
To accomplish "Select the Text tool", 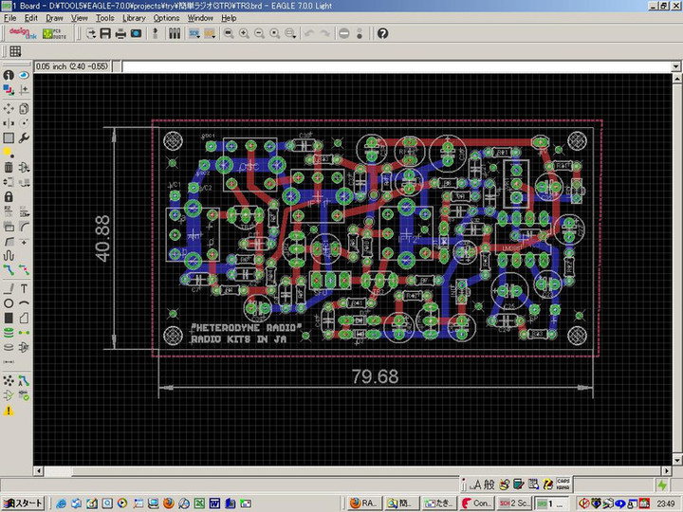I will coord(24,288).
